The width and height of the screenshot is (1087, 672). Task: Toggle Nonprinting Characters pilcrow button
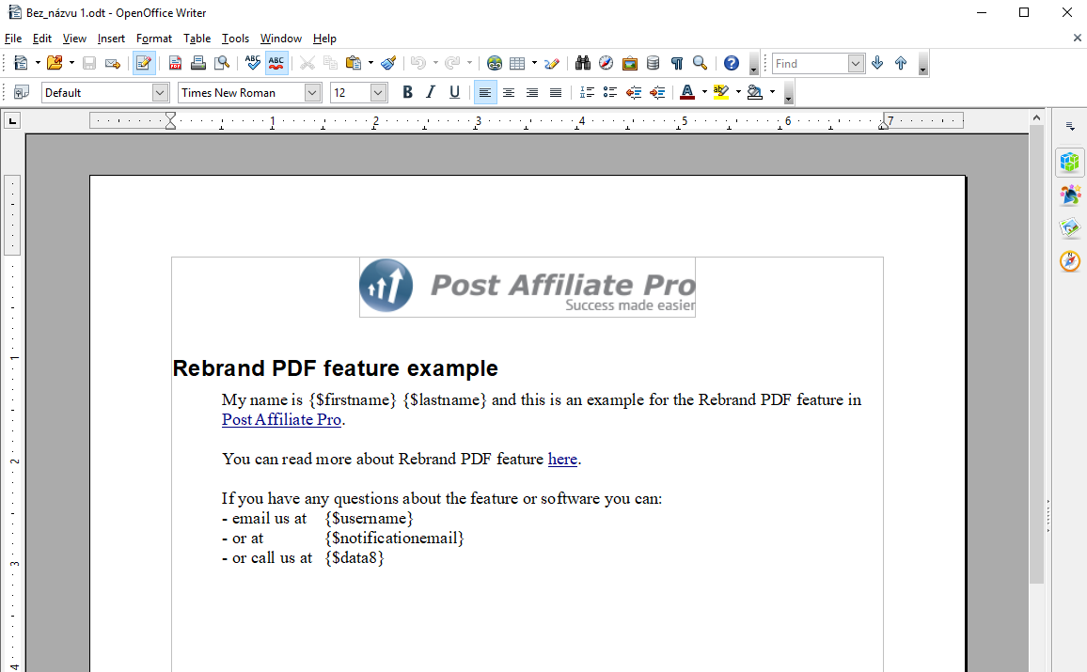point(676,63)
